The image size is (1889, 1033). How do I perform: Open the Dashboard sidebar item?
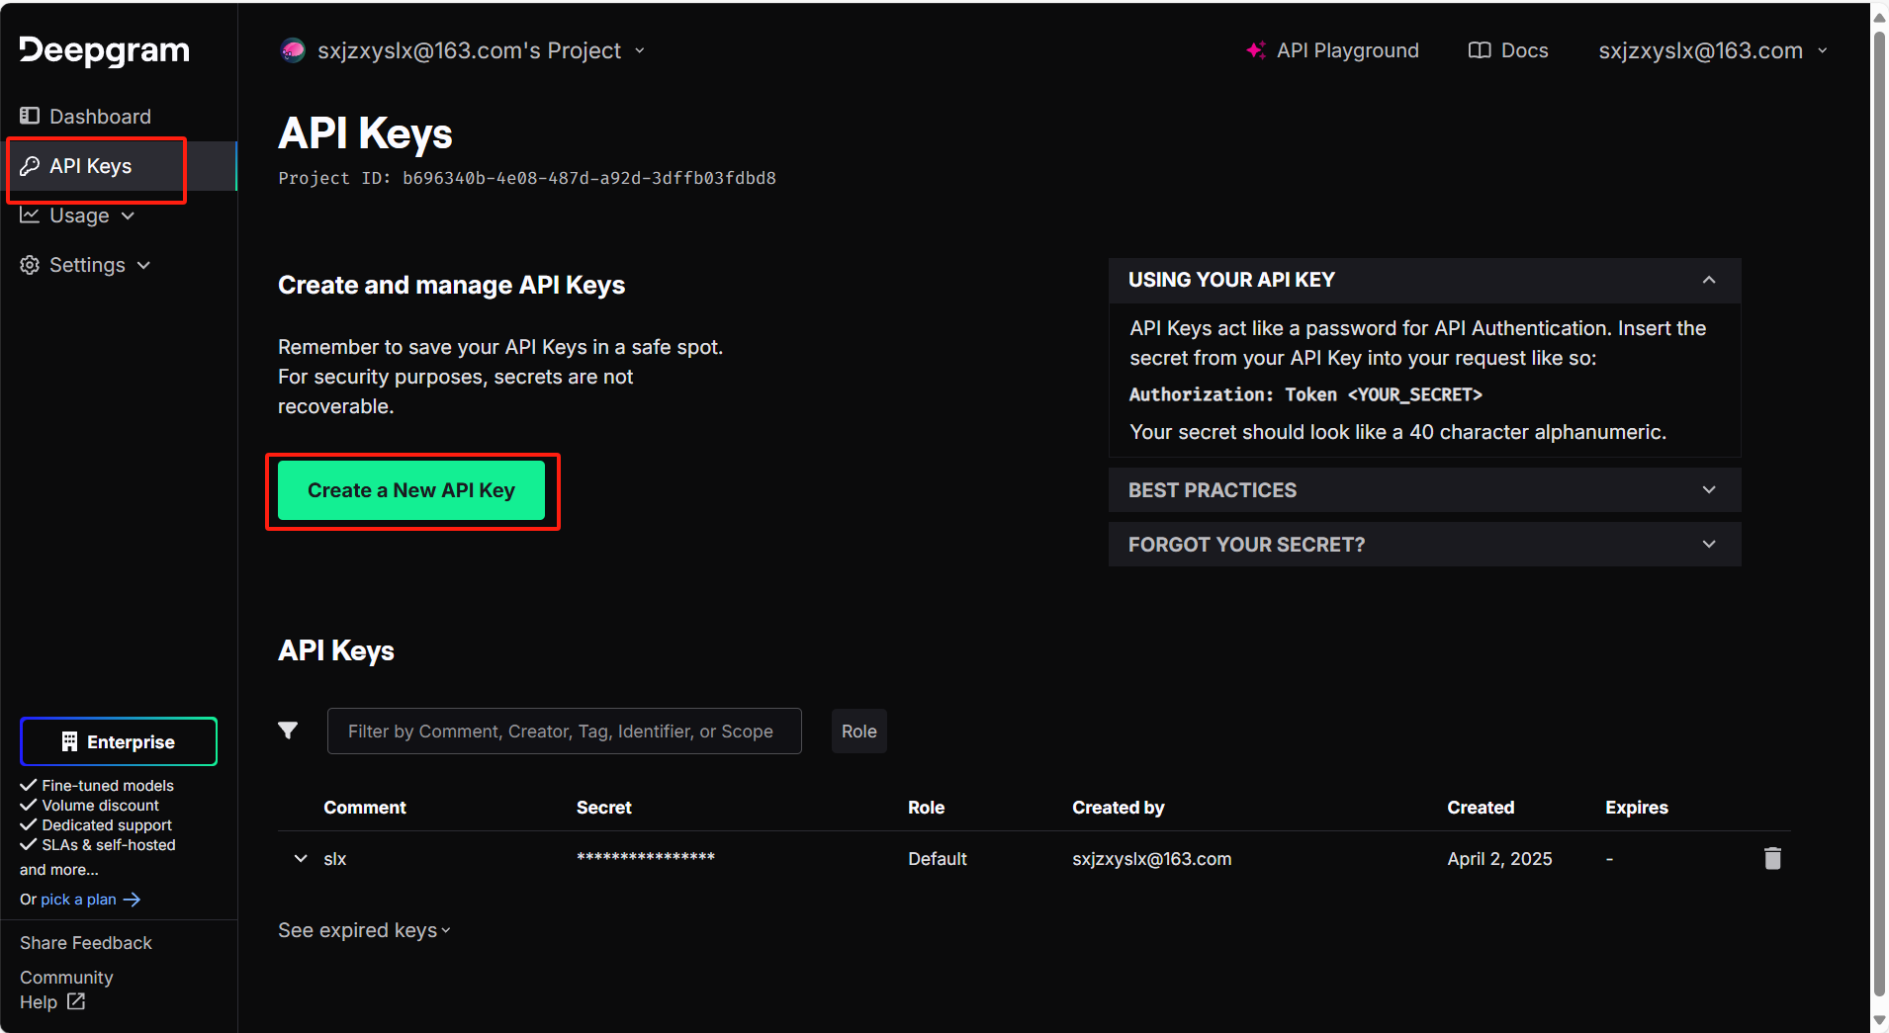86,117
